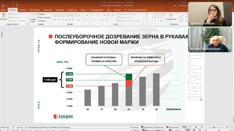Click justify text icon

103,20
